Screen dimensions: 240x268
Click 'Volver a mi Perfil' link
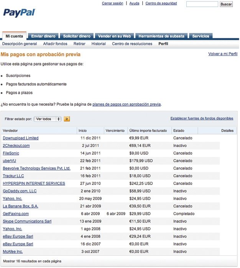coord(223,54)
